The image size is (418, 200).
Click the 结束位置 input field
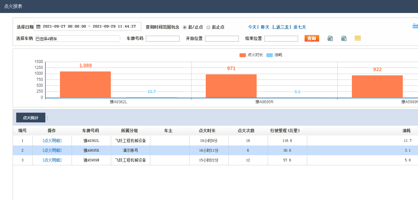click(281, 39)
